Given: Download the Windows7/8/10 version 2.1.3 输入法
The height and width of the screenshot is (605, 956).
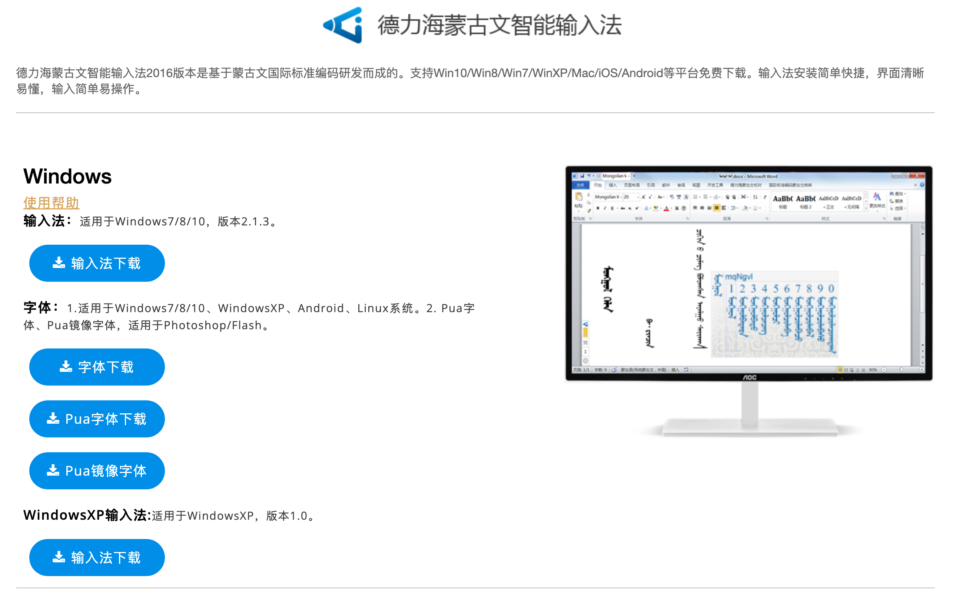Looking at the screenshot, I should (x=97, y=263).
